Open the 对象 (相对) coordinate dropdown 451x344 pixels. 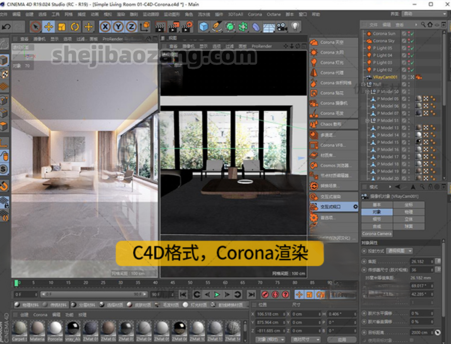click(270, 340)
